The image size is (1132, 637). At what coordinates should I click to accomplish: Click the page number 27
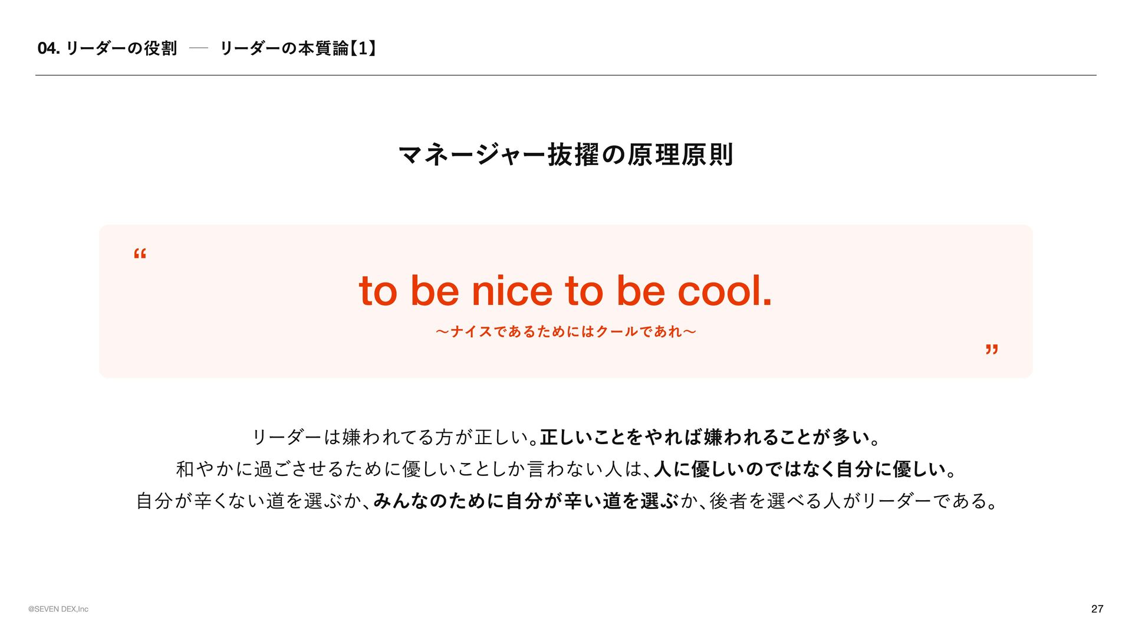tap(1097, 609)
